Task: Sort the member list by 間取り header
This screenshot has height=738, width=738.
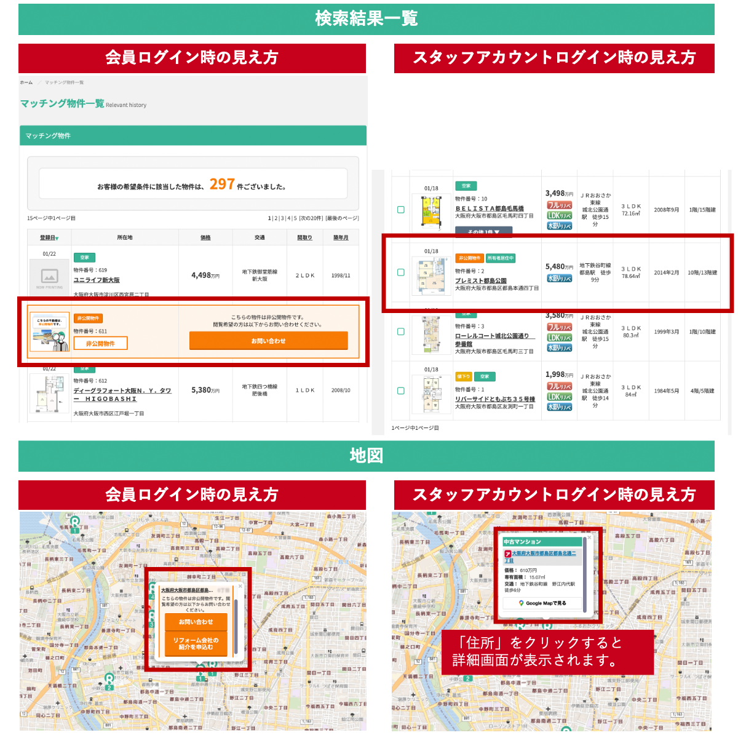Action: coord(304,237)
